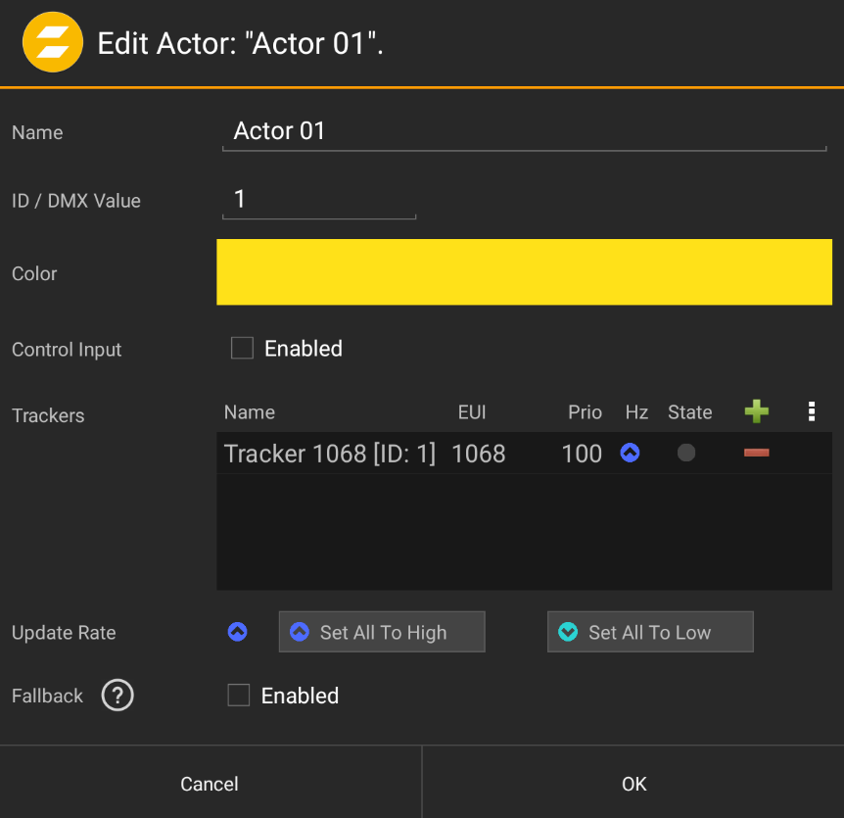
Task: Click Cancel to discard changes
Action: (209, 783)
